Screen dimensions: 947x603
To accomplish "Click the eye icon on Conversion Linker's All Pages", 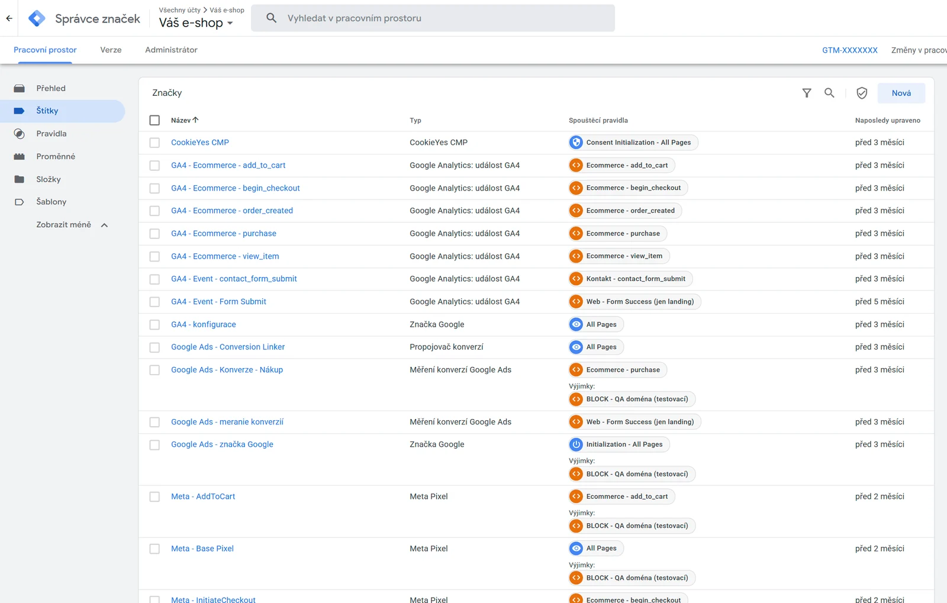I will pyautogui.click(x=576, y=347).
